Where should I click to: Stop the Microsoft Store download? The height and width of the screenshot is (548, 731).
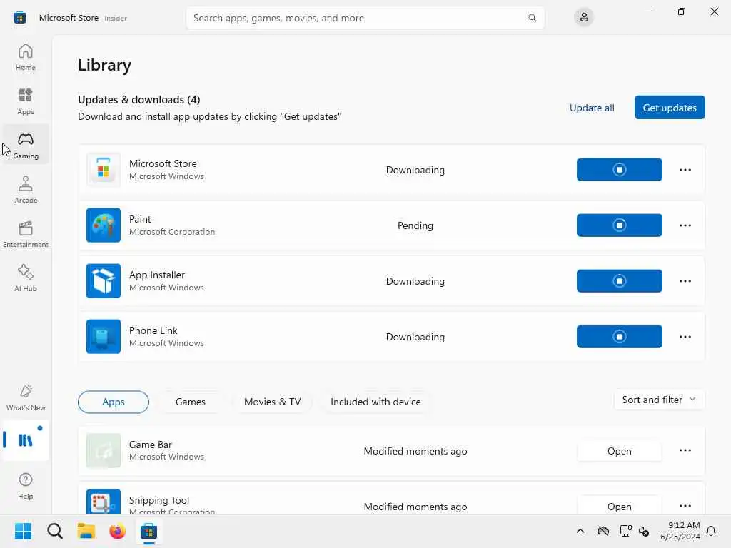[x=619, y=170]
